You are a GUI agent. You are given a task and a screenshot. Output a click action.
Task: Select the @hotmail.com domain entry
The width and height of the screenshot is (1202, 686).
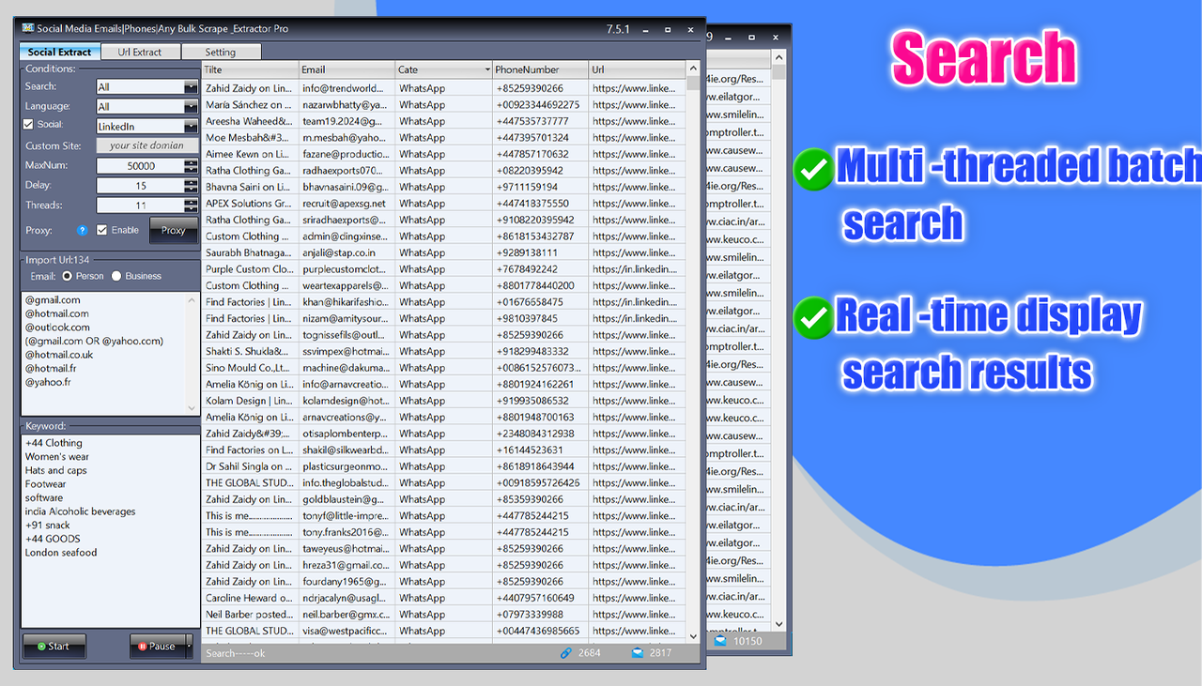tap(57, 313)
